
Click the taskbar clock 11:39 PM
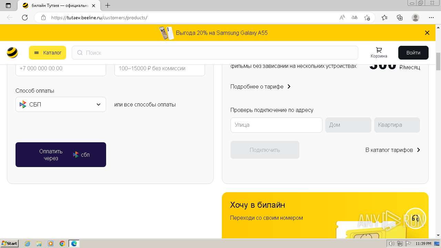423,244
